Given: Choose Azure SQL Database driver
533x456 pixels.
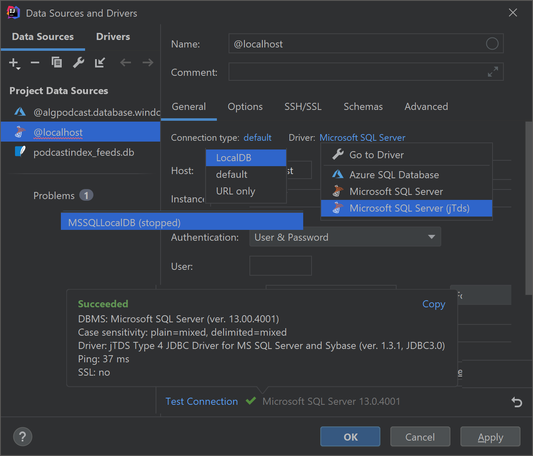Looking at the screenshot, I should pyautogui.click(x=407, y=175).
